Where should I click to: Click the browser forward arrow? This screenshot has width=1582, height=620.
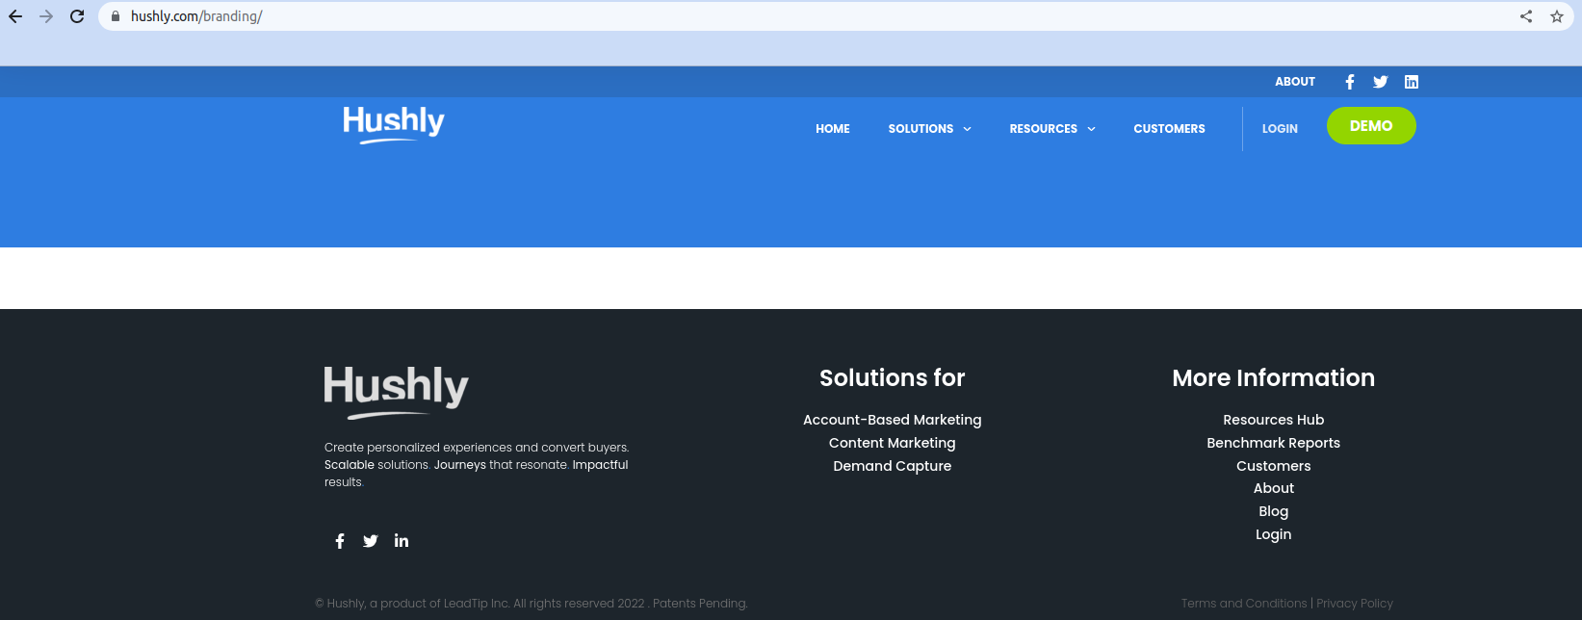[x=46, y=16]
